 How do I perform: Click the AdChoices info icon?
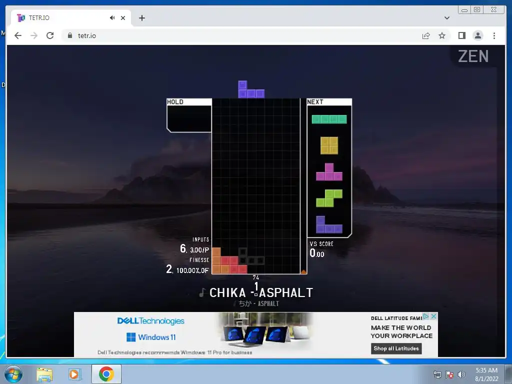(x=426, y=316)
